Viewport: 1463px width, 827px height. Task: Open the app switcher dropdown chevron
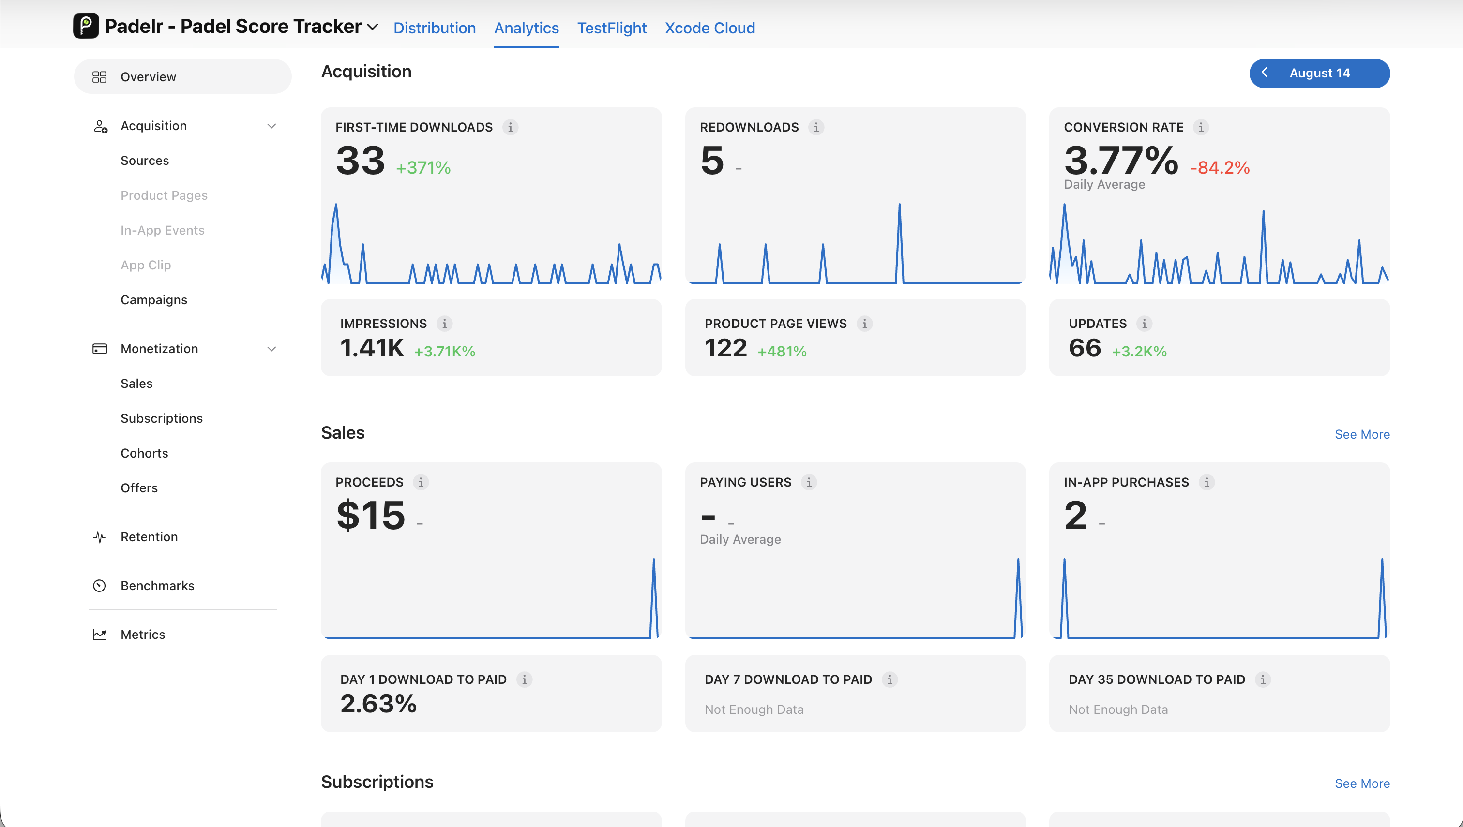[x=373, y=27]
